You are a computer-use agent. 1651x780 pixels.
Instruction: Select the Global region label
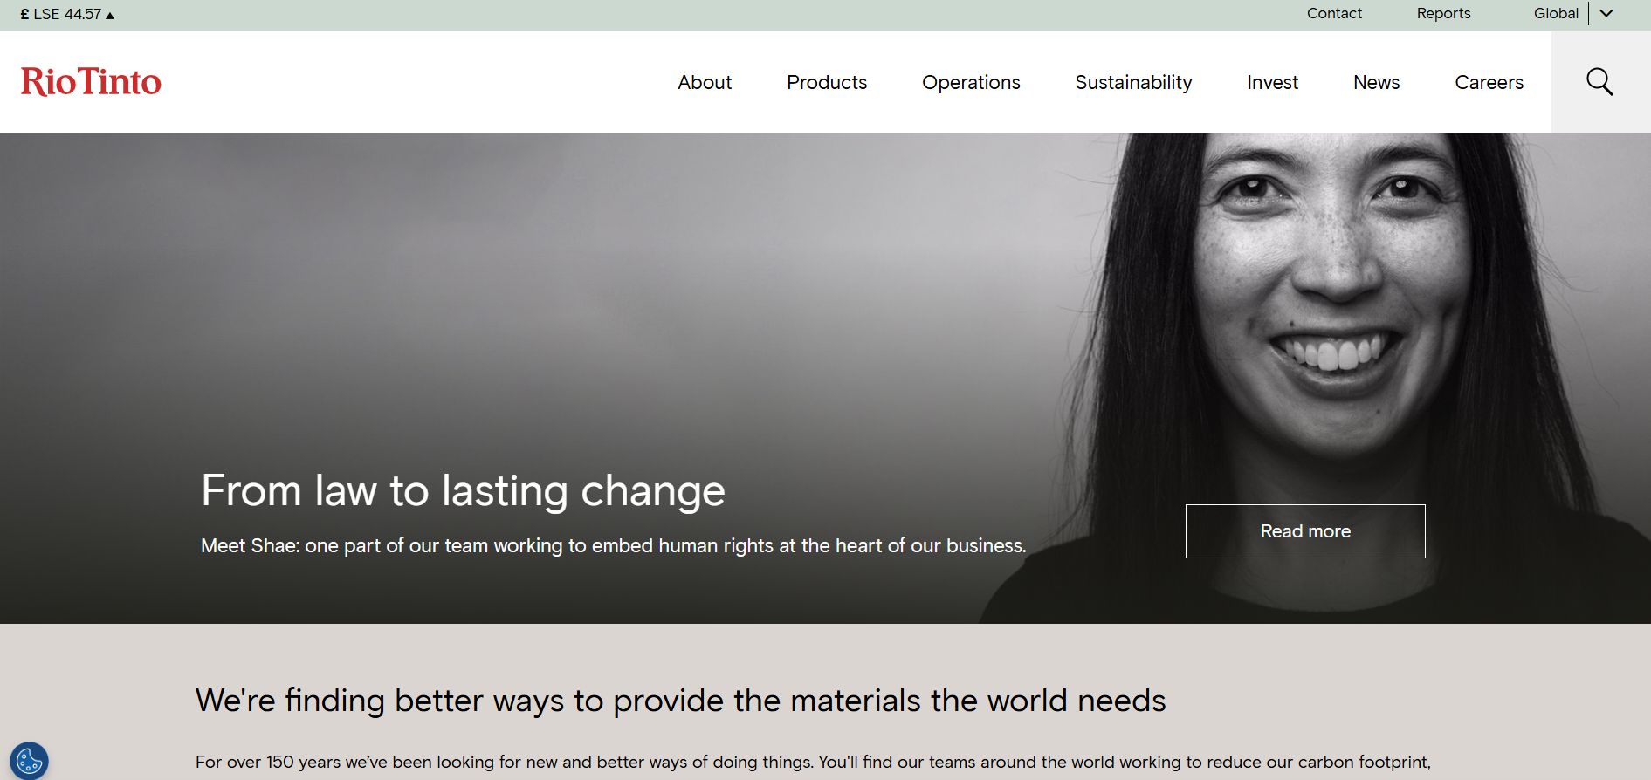[x=1556, y=13]
